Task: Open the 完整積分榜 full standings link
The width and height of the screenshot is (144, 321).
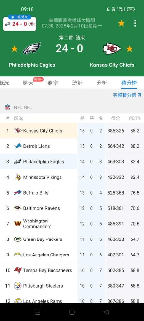Action: [127, 95]
